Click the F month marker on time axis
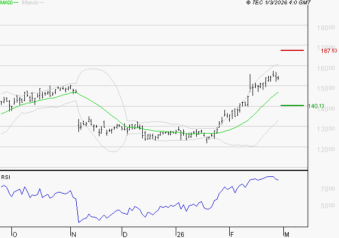Viewport: 339px width, 238px height. tap(232, 235)
